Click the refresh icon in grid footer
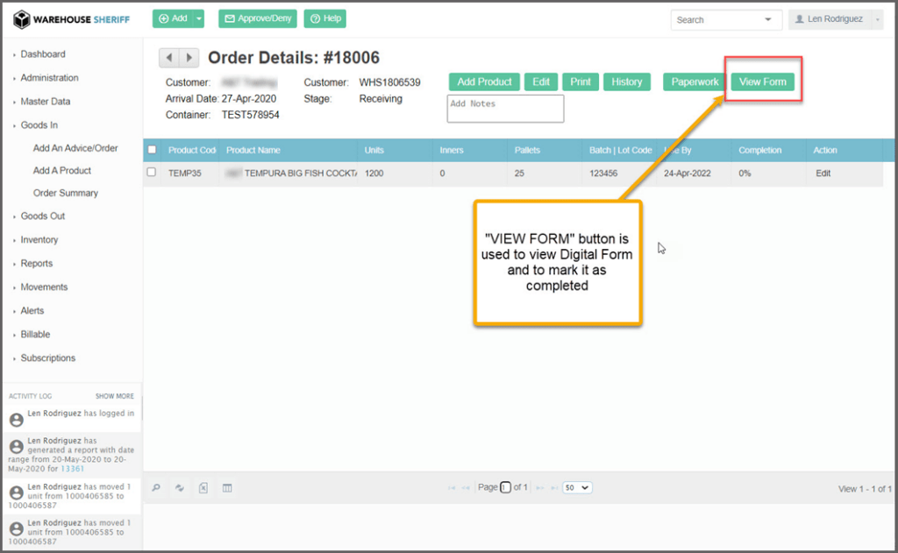This screenshot has width=898, height=553. click(x=180, y=488)
